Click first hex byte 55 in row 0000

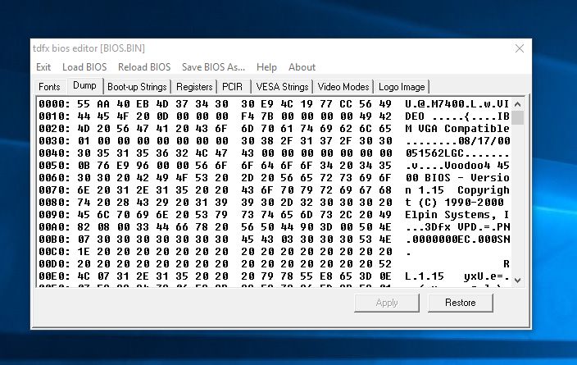tap(84, 104)
